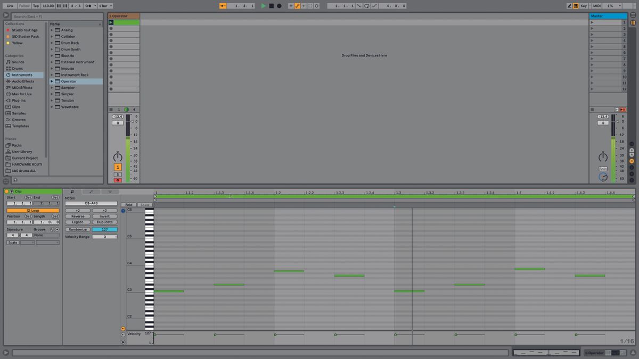The height and width of the screenshot is (359, 639).
Task: Arm the Operator track record button
Action: (118, 180)
